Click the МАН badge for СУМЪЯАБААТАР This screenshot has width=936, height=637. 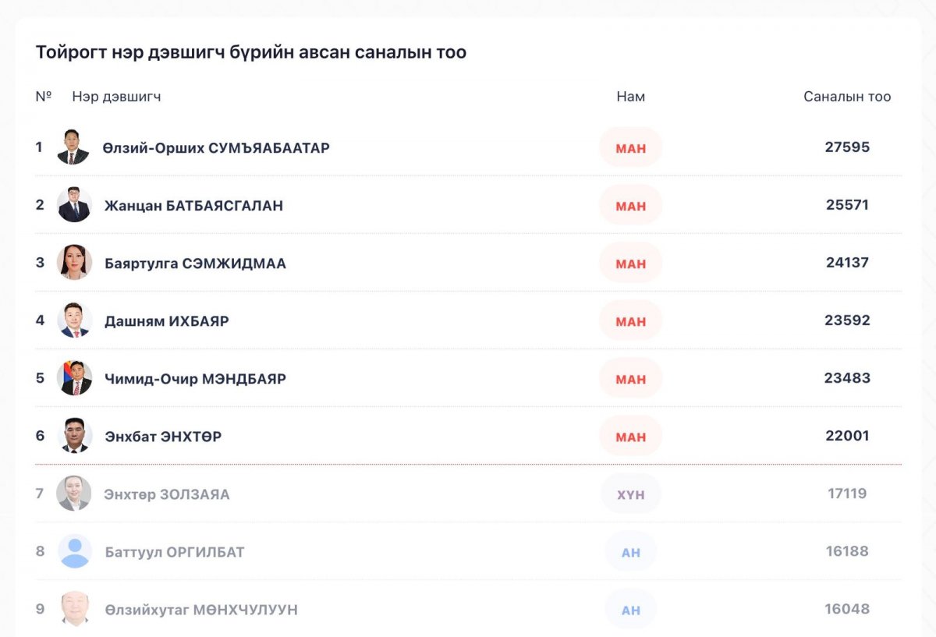(x=630, y=148)
